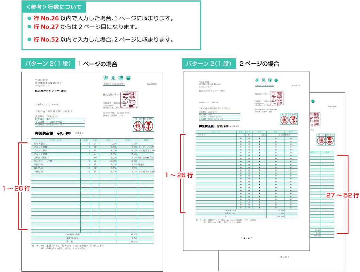
Task: Click the '<参考>行数について' header label
Action: click(54, 7)
